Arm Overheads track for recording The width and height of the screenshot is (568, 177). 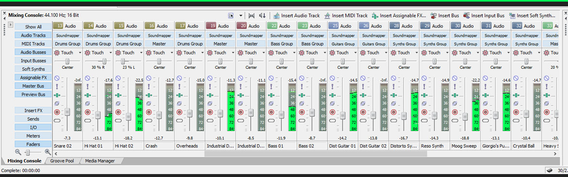click(x=179, y=112)
